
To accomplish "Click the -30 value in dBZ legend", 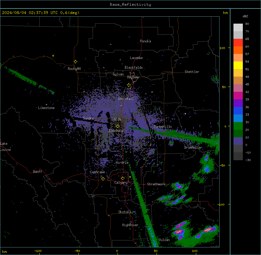I will pyautogui.click(x=248, y=160).
